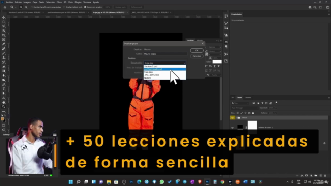The image size is (331, 186).
Task: Select the Clone Stamp tool
Action: pyautogui.click(x=4, y=57)
